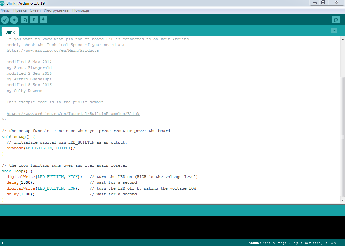Click the editor scrollbar down arrow
Screen dimensions: 345x246
point(343,200)
